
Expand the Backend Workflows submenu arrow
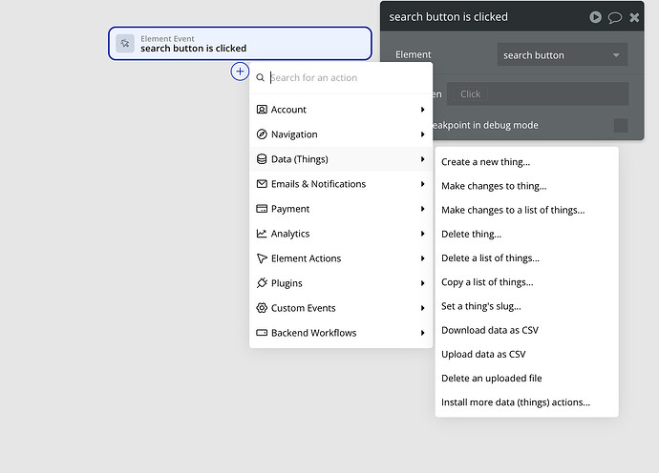coord(422,333)
